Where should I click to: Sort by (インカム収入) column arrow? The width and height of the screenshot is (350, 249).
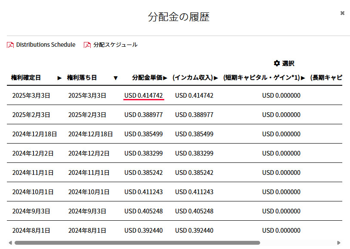coord(216,78)
